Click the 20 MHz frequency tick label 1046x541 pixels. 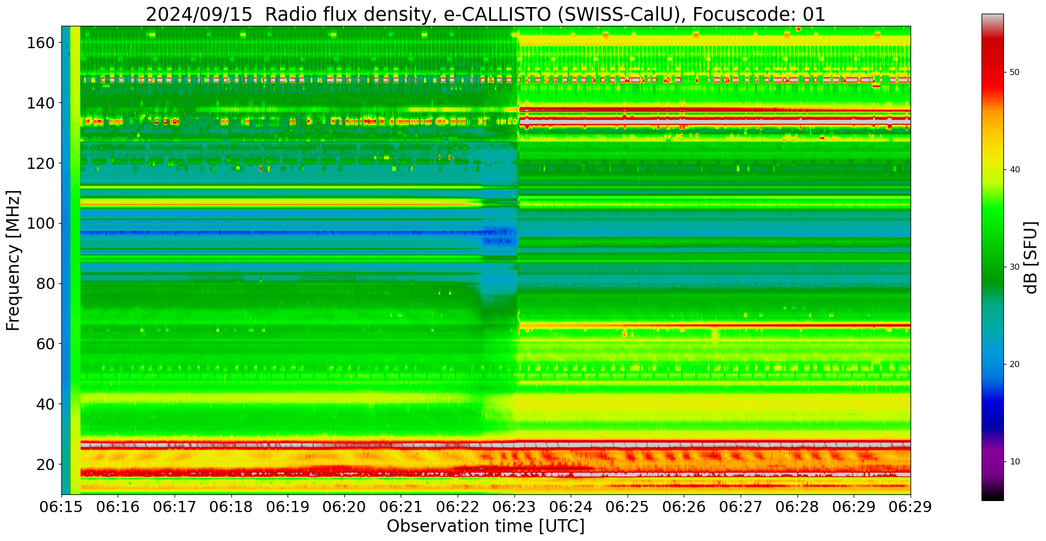(x=46, y=464)
